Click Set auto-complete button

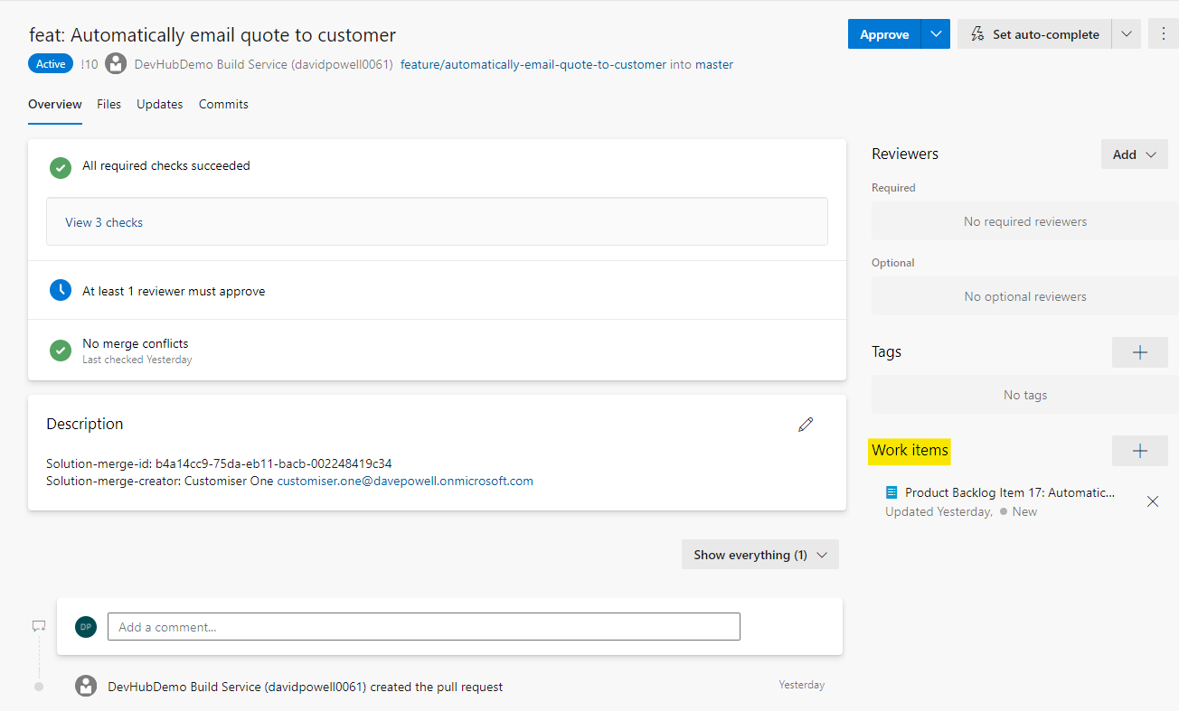coord(1034,34)
